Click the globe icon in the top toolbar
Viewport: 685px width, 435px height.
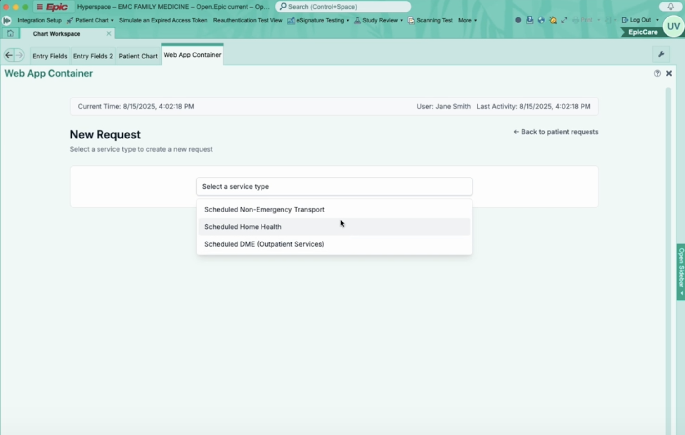pyautogui.click(x=542, y=20)
